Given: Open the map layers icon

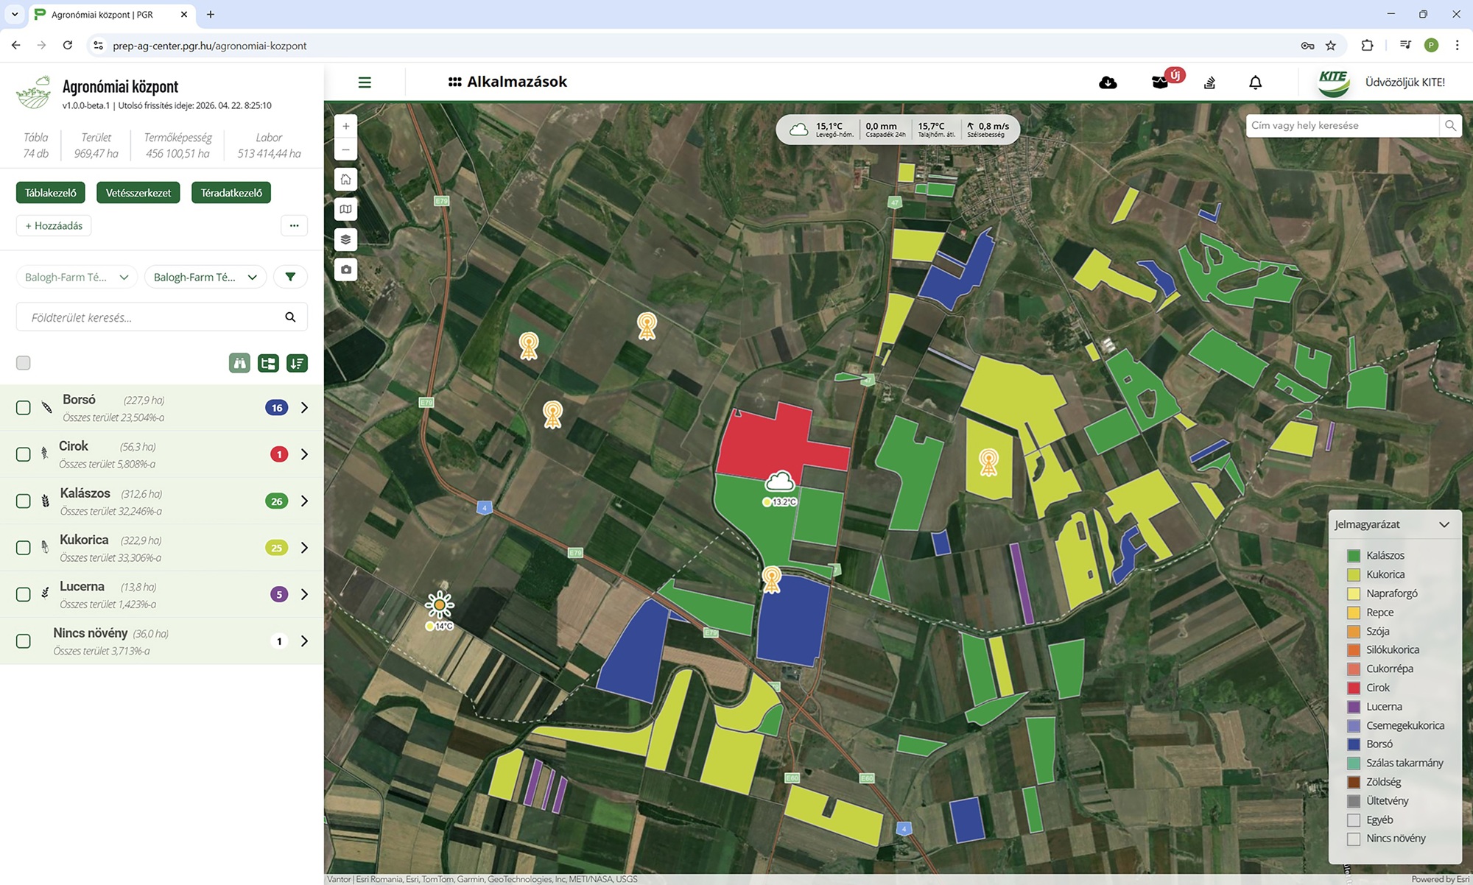Looking at the screenshot, I should click(x=345, y=239).
